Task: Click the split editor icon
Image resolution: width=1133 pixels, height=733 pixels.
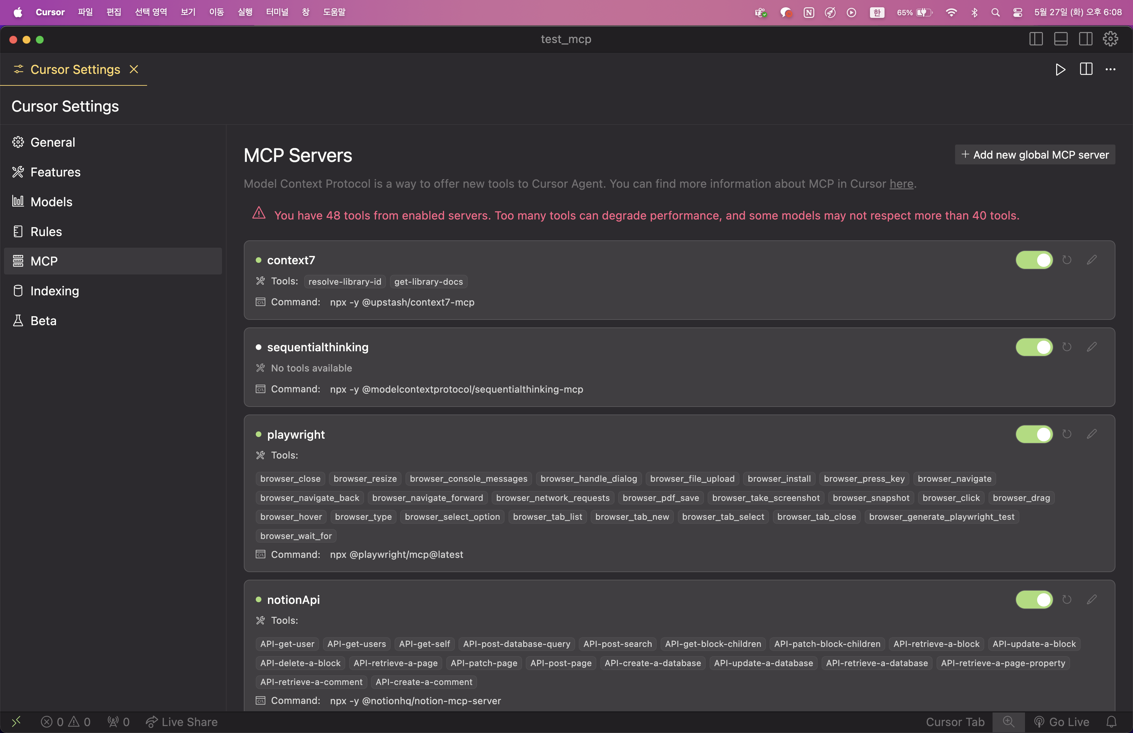Action: click(1086, 70)
